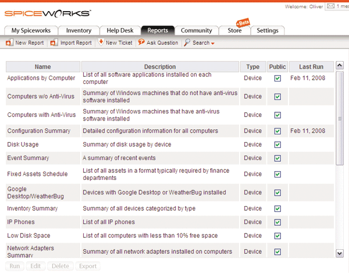Click the New Ticket arrow icon

click(101, 42)
